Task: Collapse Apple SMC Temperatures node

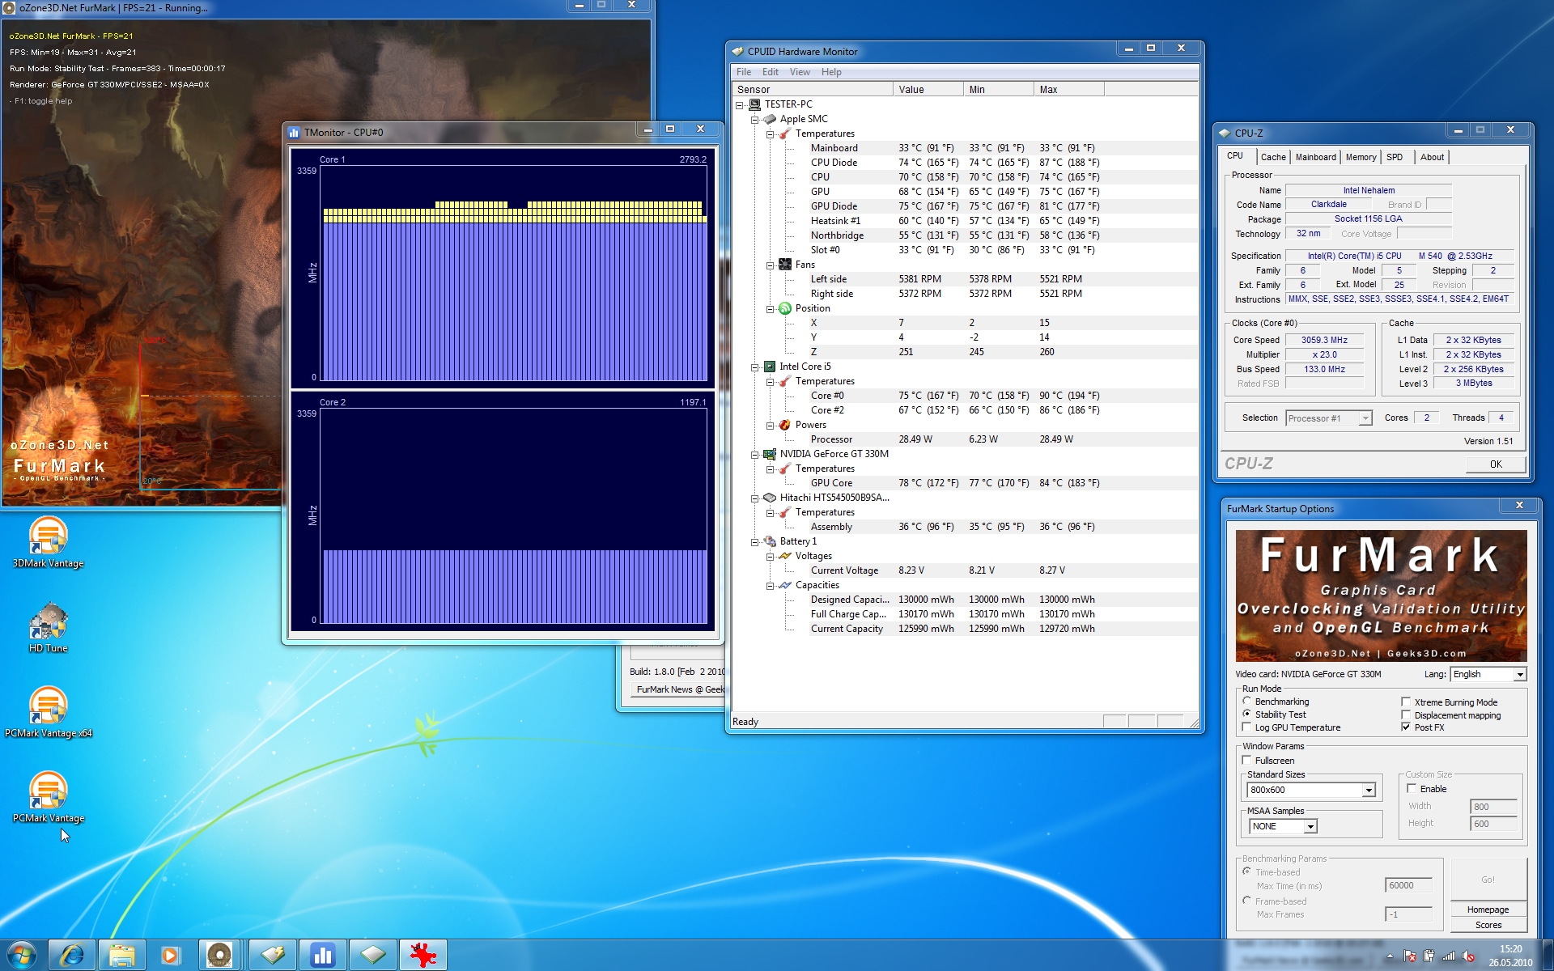Action: pos(771,134)
